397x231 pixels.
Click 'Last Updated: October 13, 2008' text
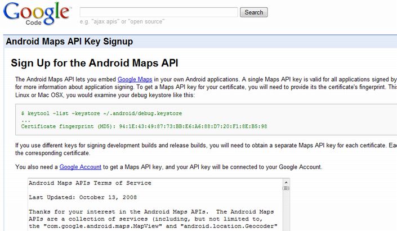tap(83, 197)
